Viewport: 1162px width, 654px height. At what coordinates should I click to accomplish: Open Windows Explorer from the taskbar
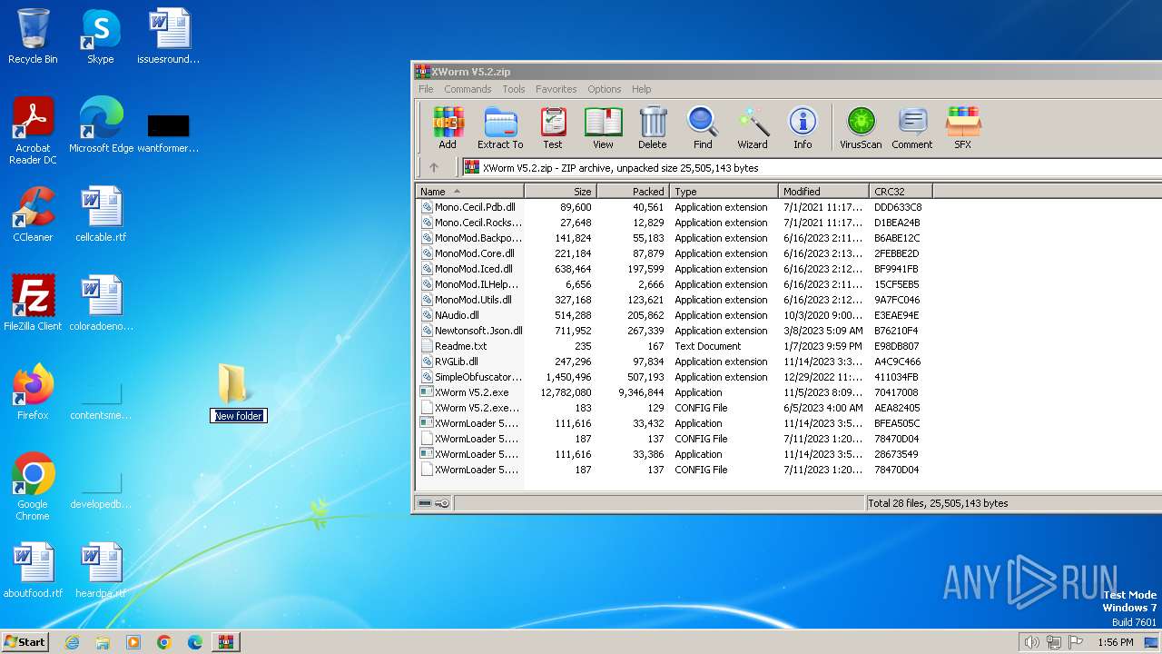[x=103, y=642]
